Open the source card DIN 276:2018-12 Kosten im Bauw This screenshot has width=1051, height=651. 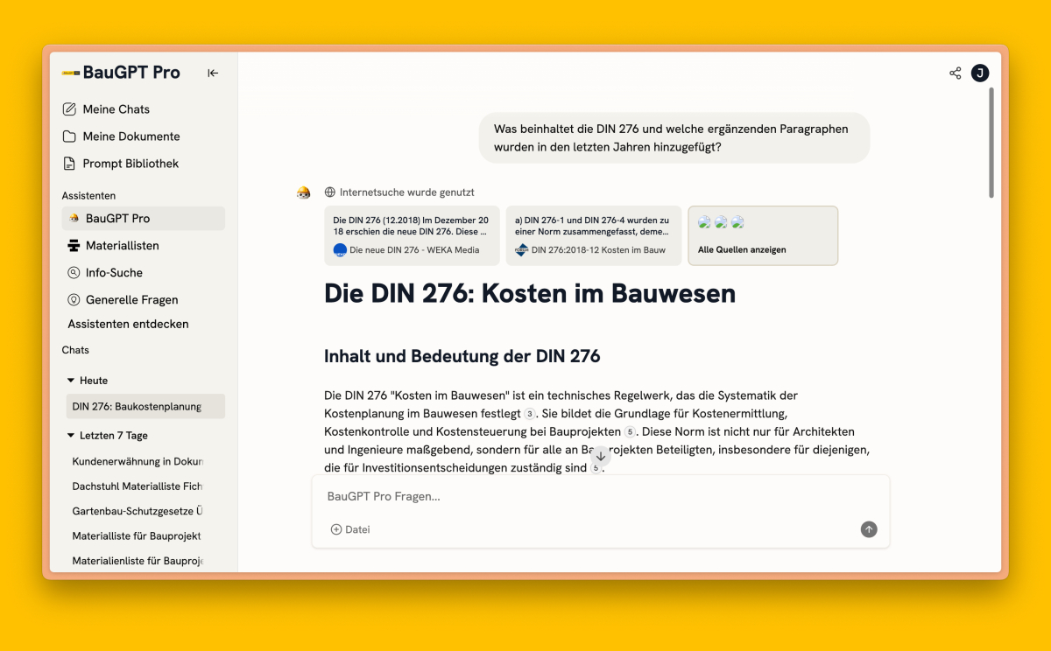click(594, 235)
